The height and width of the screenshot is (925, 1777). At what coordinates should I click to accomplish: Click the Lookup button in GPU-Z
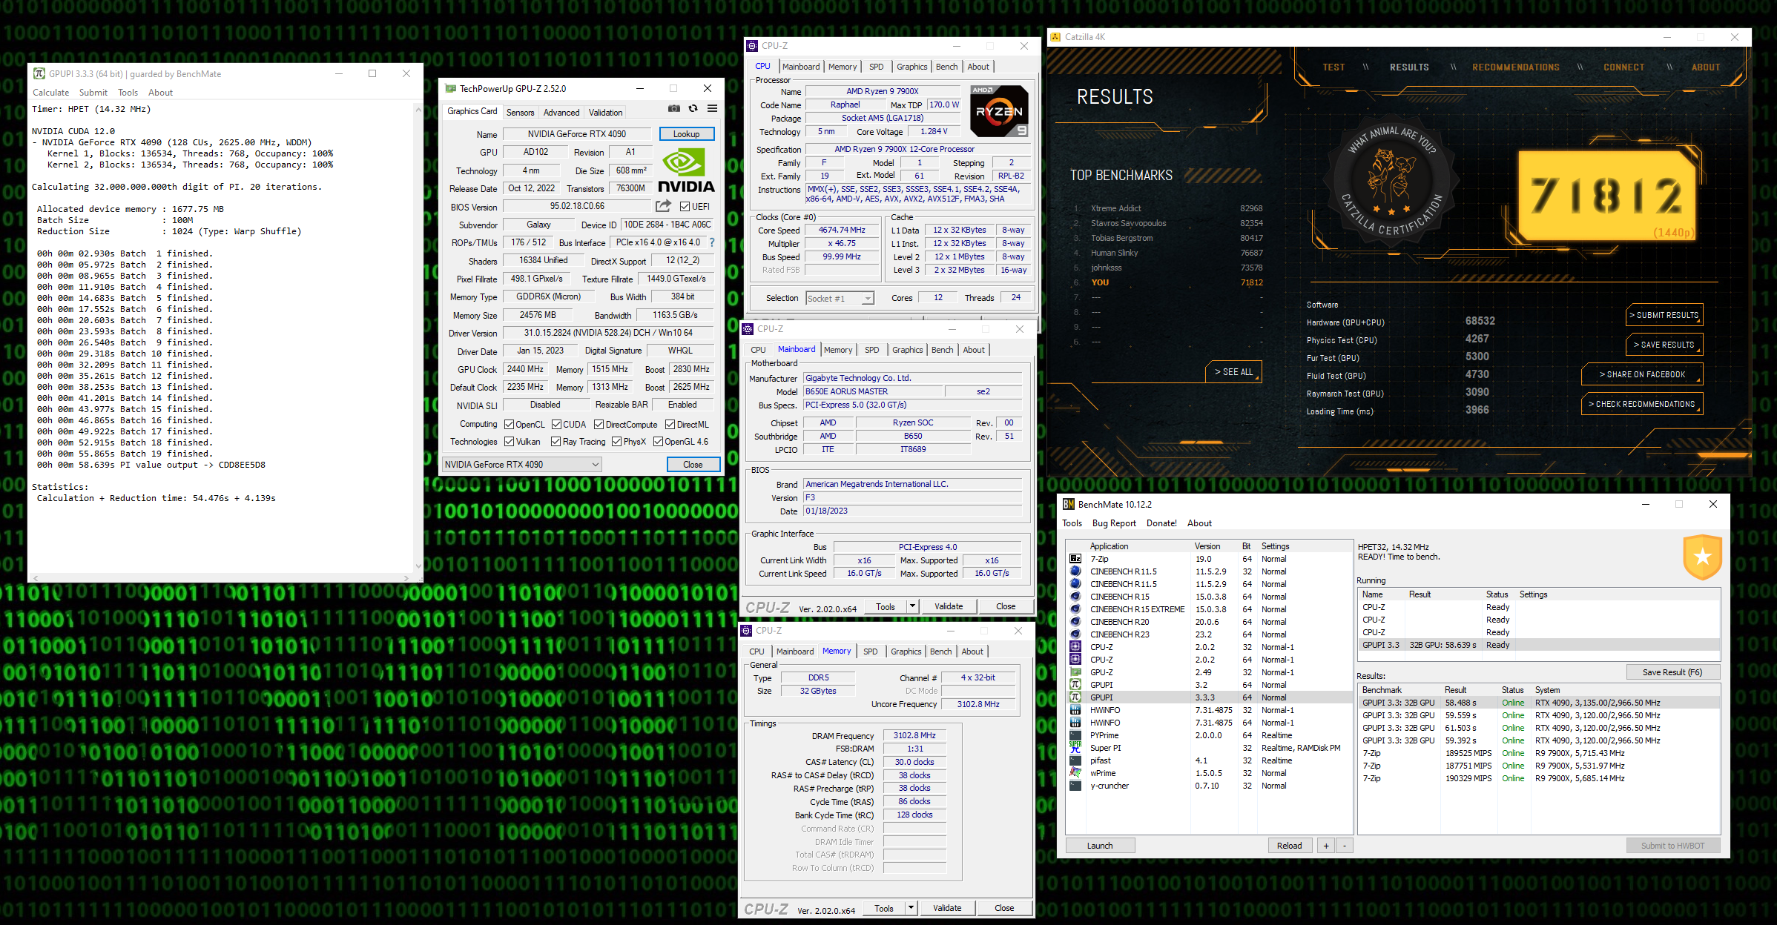point(687,134)
